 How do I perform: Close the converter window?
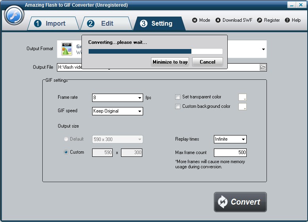(301, 5)
